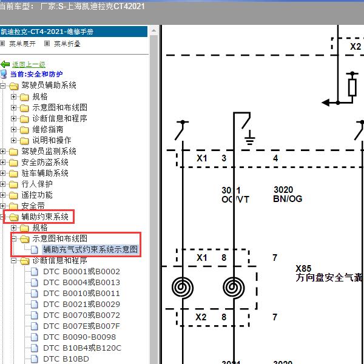
Task: Click the document icon for DTC B10BD
Action: coord(35,359)
